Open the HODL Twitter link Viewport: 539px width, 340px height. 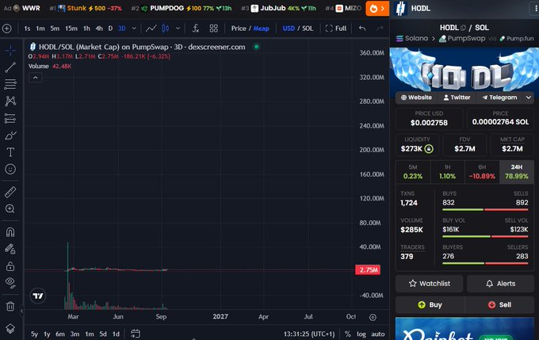tap(457, 97)
